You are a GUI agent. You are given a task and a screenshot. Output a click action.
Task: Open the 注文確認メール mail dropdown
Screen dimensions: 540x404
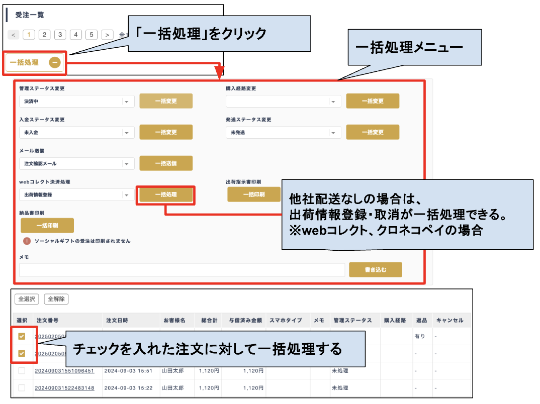click(76, 164)
